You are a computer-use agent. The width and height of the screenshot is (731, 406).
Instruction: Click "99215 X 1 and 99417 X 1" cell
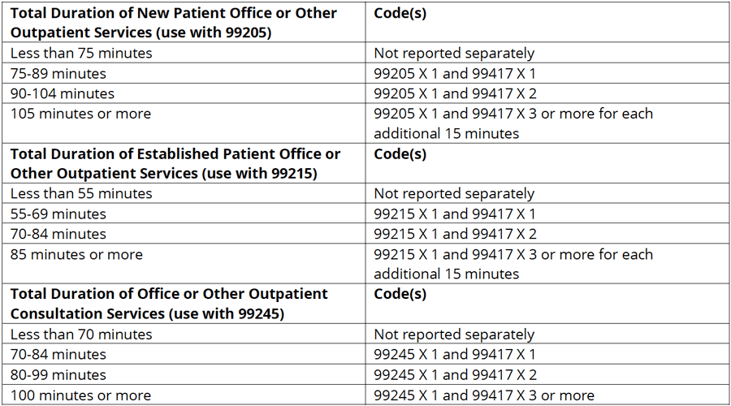pyautogui.click(x=455, y=214)
